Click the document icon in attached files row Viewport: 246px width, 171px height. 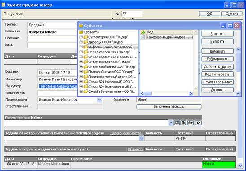(x=183, y=123)
